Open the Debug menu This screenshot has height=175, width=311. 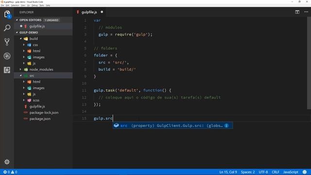point(35,5)
